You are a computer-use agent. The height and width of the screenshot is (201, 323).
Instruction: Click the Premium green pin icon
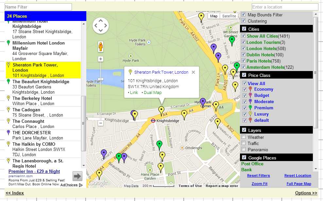click(x=250, y=108)
